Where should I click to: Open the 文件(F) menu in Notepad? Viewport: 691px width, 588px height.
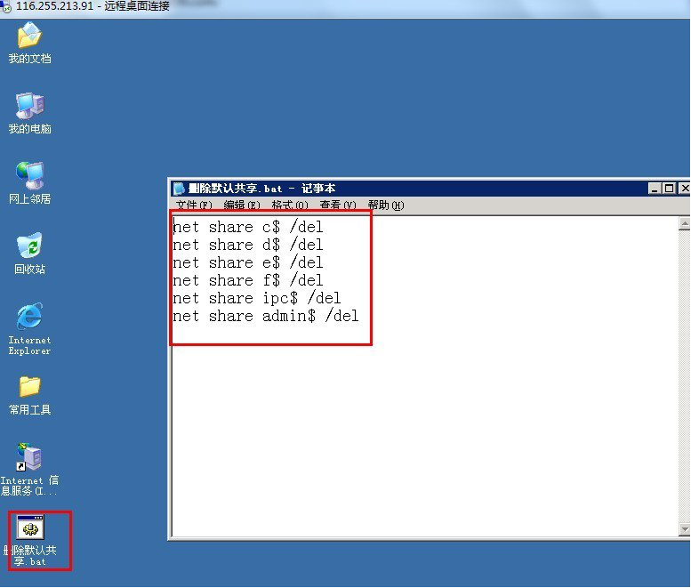click(x=193, y=205)
